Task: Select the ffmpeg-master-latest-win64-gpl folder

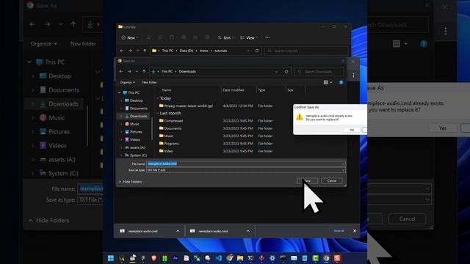Action: pos(186,106)
